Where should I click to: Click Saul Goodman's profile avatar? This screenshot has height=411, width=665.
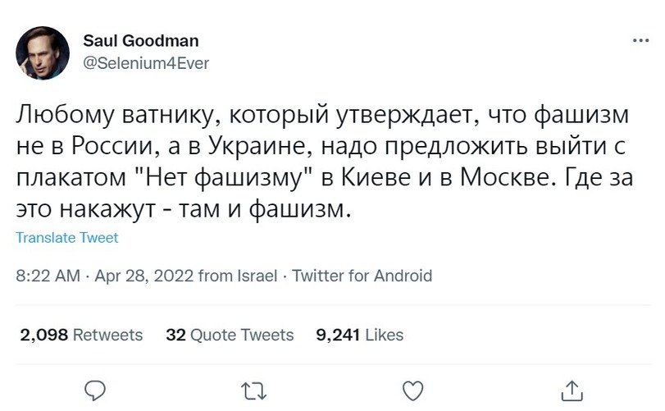43,53
